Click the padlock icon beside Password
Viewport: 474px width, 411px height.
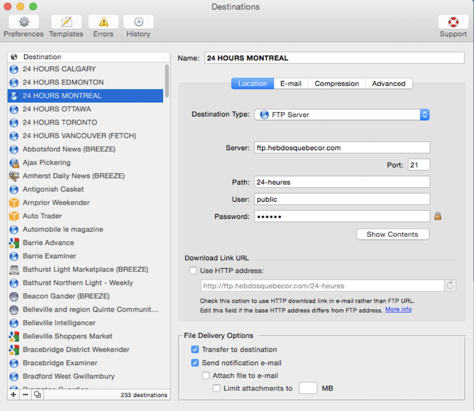(x=438, y=216)
